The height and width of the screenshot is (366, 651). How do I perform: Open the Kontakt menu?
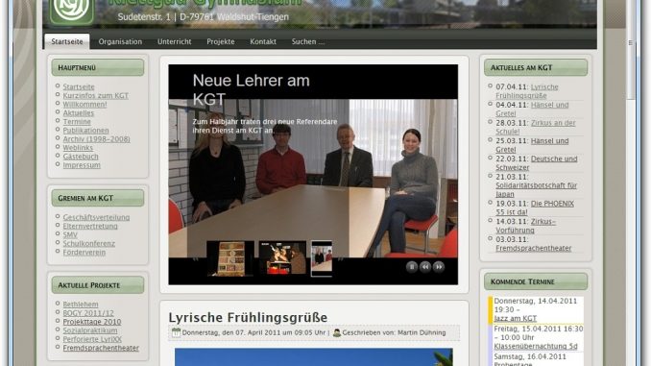(263, 41)
